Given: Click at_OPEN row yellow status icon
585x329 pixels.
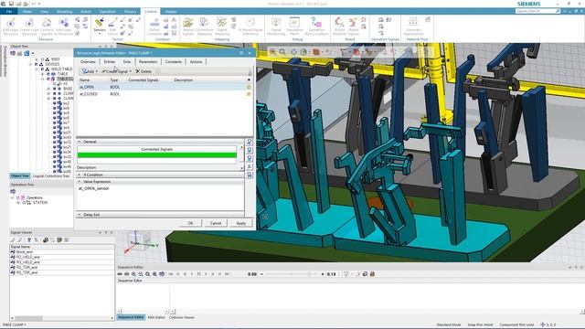Looking at the screenshot, I should (x=249, y=87).
